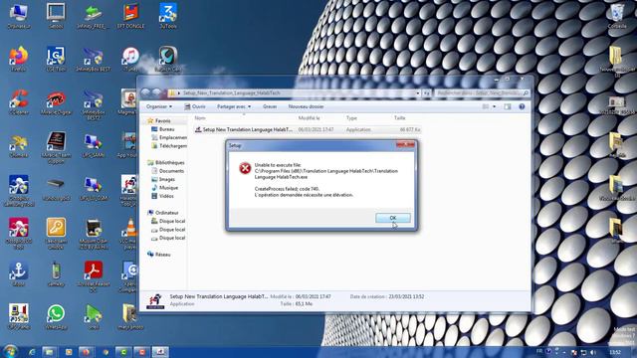
Task: Sort by the Nom column header
Action: click(x=200, y=118)
